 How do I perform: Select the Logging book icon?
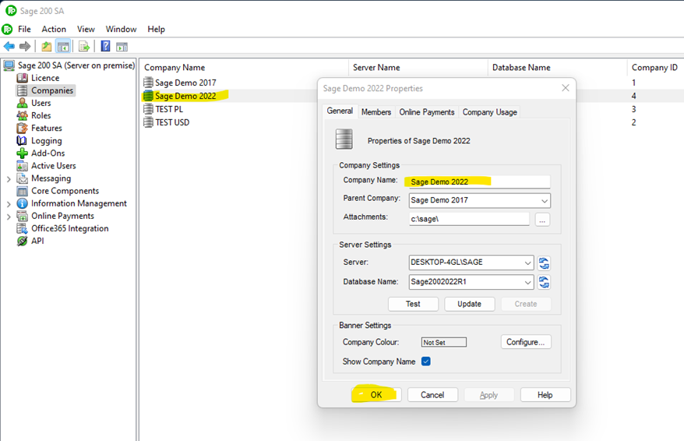[22, 140]
